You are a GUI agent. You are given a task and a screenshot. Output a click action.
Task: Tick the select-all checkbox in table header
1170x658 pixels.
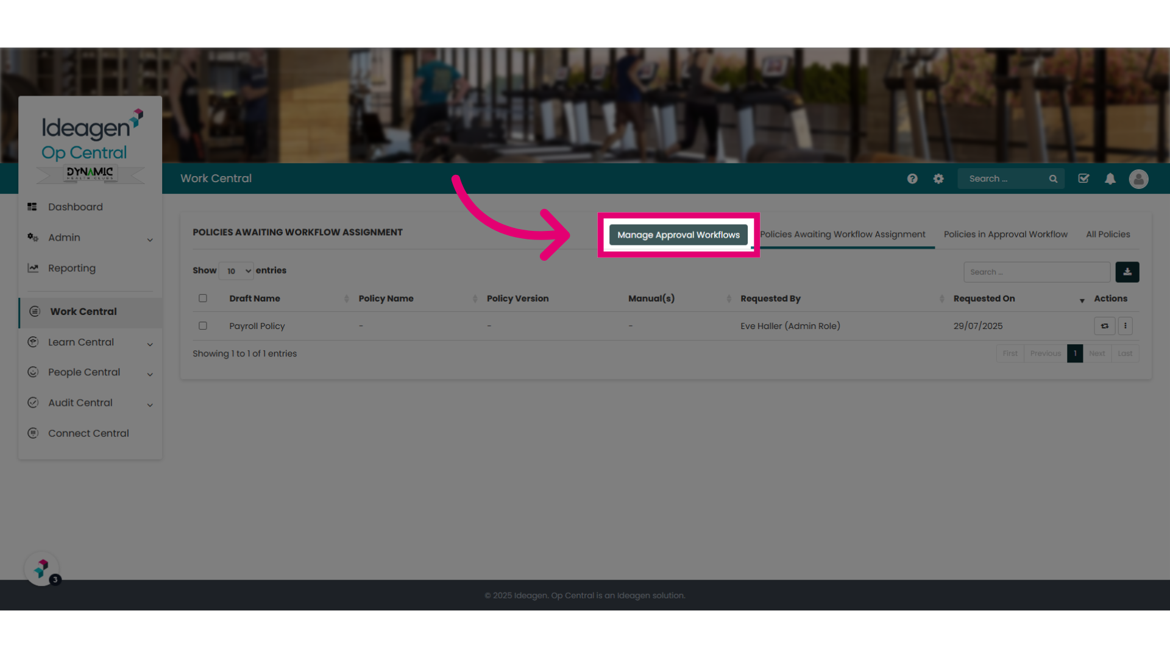coord(203,299)
